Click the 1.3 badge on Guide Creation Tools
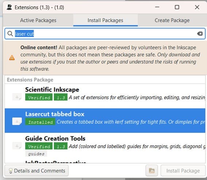This screenshot has width=207, height=180. 61,146
